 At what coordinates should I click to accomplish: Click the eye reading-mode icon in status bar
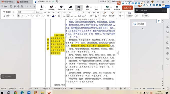coord(102,89)
